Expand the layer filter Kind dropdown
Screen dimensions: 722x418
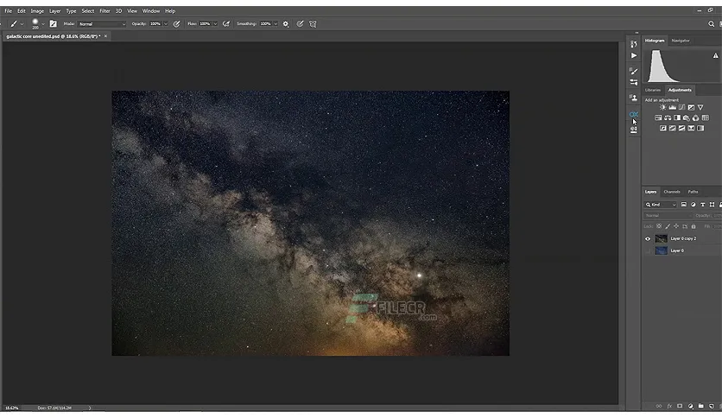point(661,205)
